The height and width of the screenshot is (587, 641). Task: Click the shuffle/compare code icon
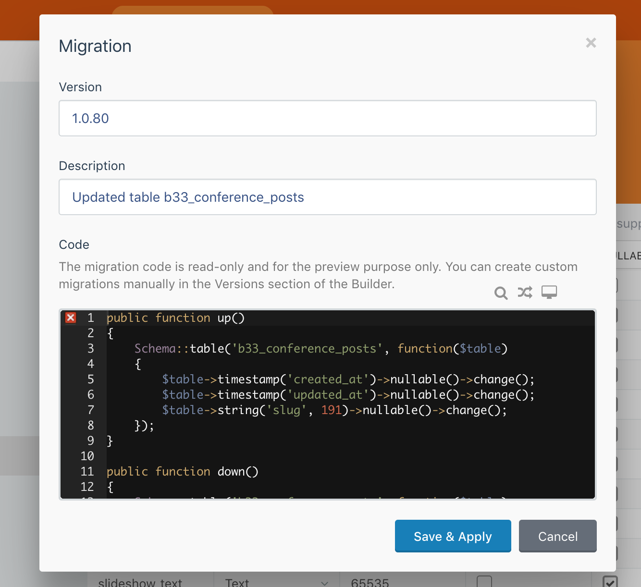point(525,292)
